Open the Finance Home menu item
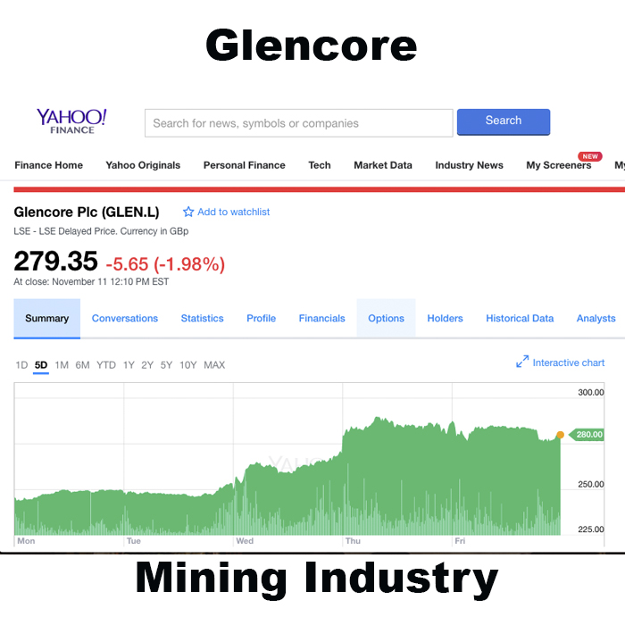 [49, 165]
